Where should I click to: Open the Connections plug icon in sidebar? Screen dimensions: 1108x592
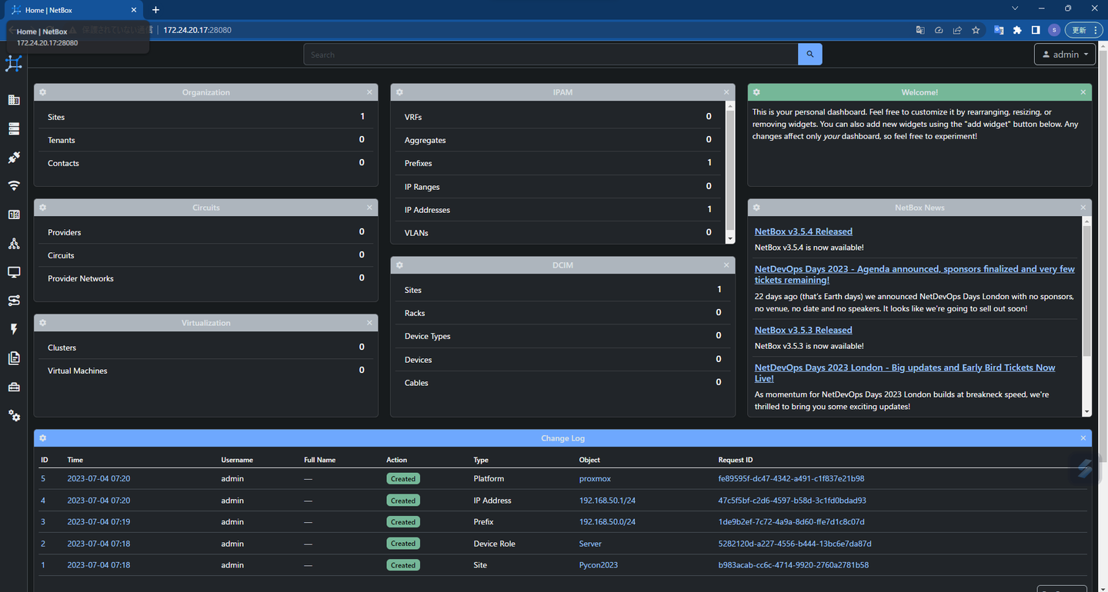click(14, 158)
